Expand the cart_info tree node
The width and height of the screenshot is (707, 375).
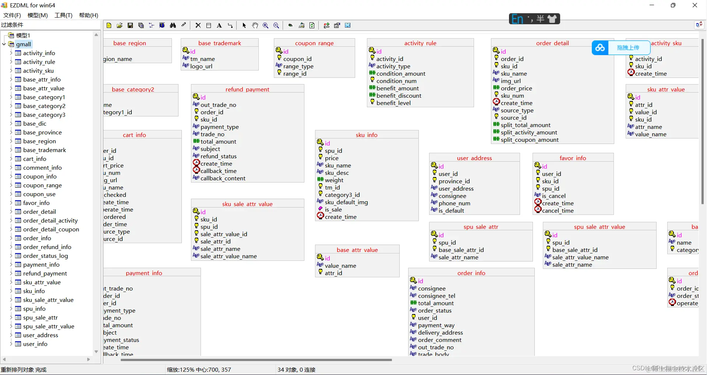11,159
